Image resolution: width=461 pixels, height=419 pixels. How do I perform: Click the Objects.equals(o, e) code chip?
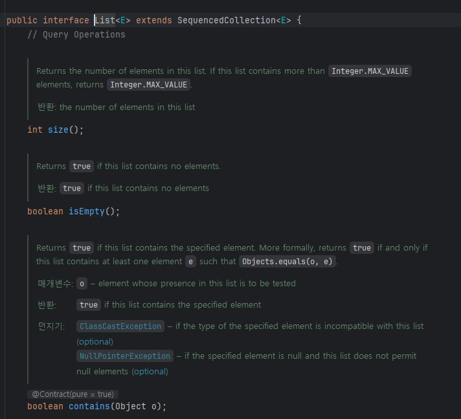[287, 262]
